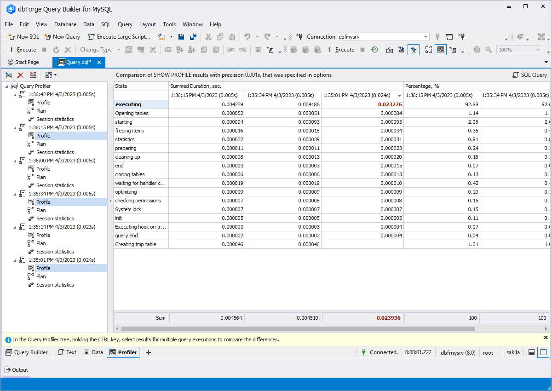Clear all profiling results in profiler toolbar
This screenshot has height=391, width=552.
pos(33,75)
